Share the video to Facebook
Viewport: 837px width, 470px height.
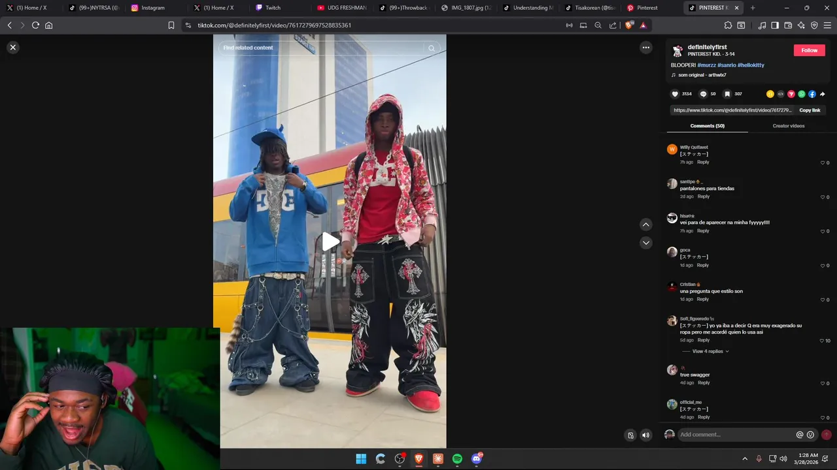click(x=812, y=94)
